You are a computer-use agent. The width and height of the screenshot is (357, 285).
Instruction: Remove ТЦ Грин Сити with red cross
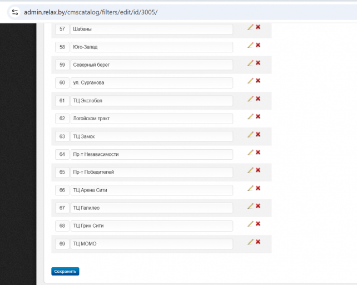(x=258, y=224)
